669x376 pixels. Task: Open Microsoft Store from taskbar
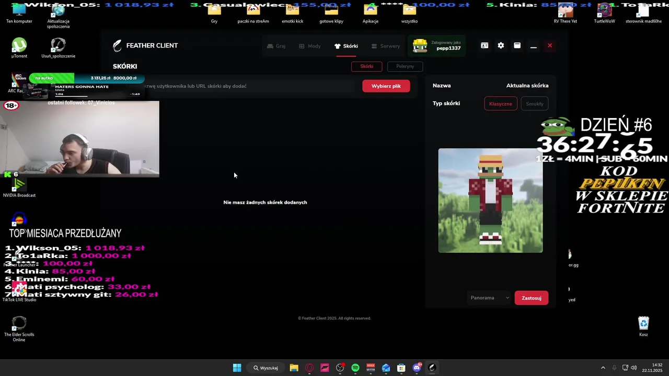[x=401, y=368]
